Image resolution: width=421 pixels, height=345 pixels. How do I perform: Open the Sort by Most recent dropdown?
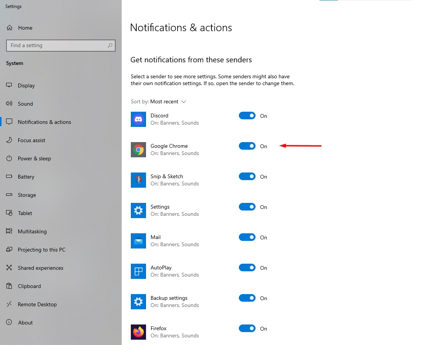pyautogui.click(x=159, y=102)
